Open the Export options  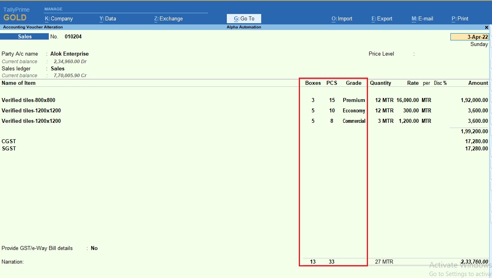(x=381, y=18)
